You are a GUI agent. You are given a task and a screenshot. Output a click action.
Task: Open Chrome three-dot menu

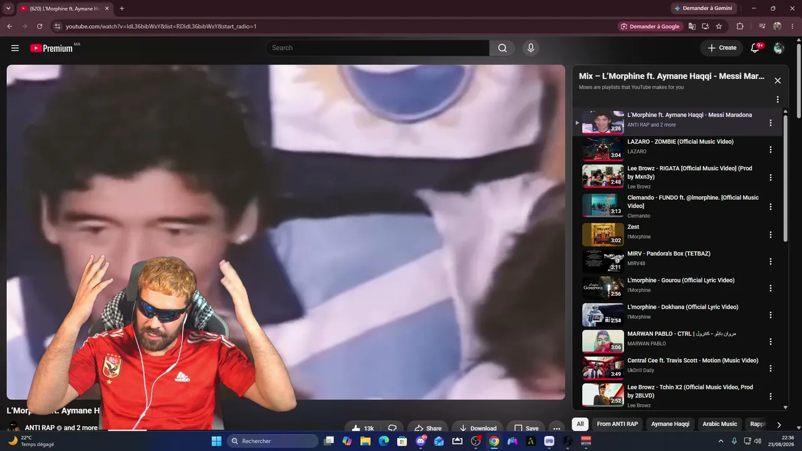tap(793, 26)
